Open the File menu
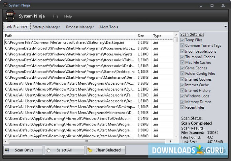The image size is (231, 161). pos(55,16)
